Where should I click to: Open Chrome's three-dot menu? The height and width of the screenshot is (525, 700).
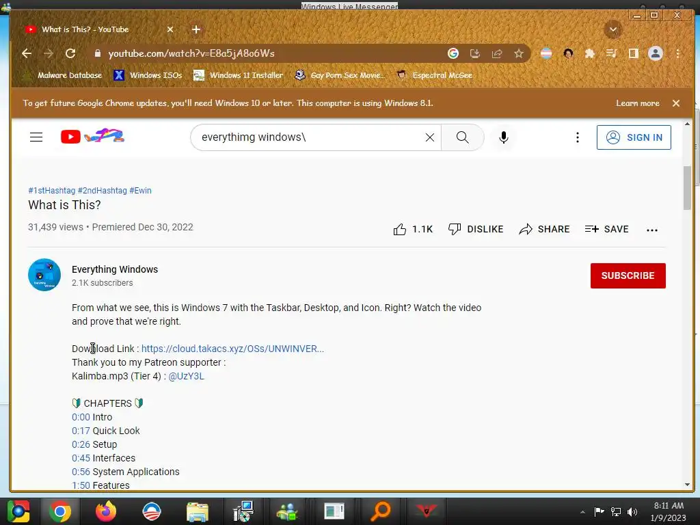coord(677,53)
